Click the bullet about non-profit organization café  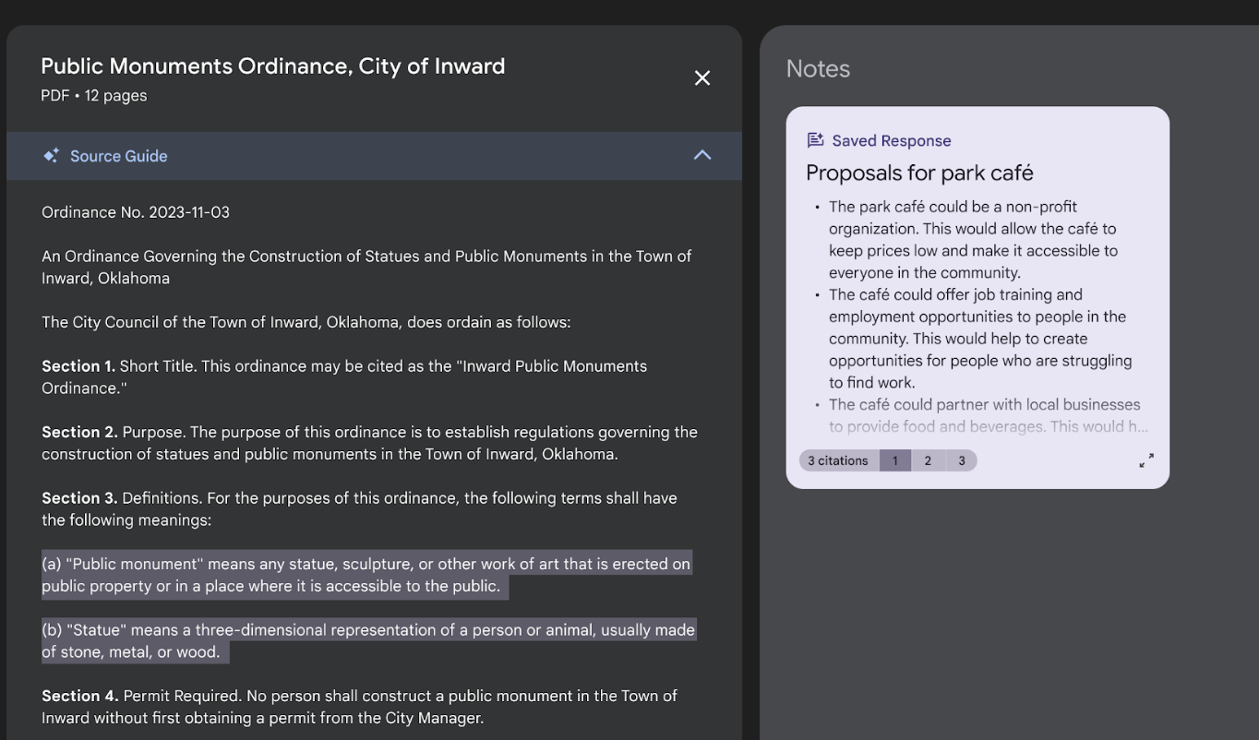[x=973, y=240]
